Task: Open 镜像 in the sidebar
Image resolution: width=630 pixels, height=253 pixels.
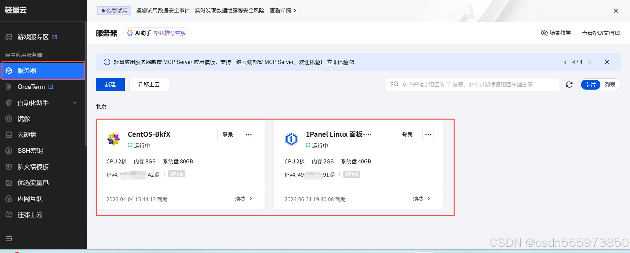Action: (24, 119)
